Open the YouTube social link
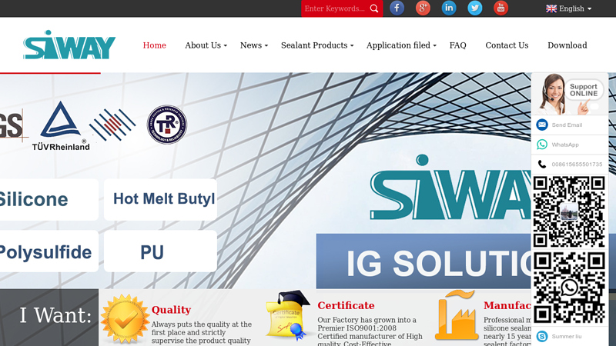The image size is (616, 346). pos(500,8)
